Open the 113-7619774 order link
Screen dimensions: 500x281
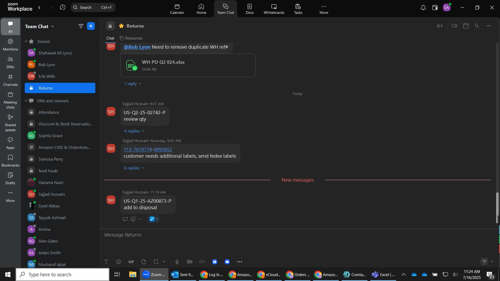click(x=137, y=150)
